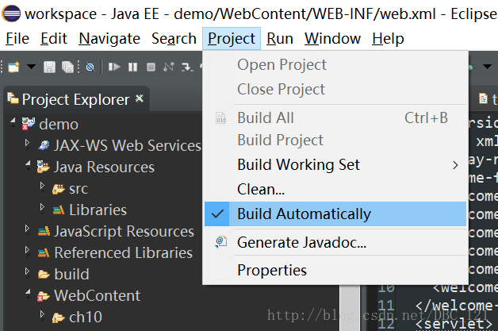This screenshot has width=498, height=331.
Task: Click the Disconnect debug icon
Action: tap(170, 67)
